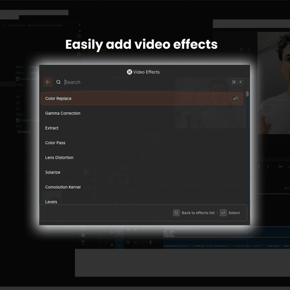This screenshot has width=290, height=290.
Task: Select the Color Pass effect
Action: point(142,143)
